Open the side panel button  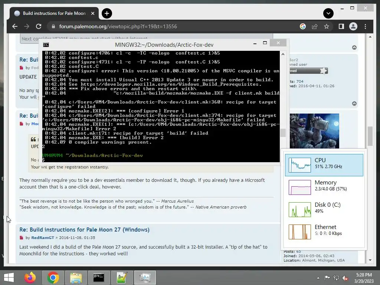(341, 26)
